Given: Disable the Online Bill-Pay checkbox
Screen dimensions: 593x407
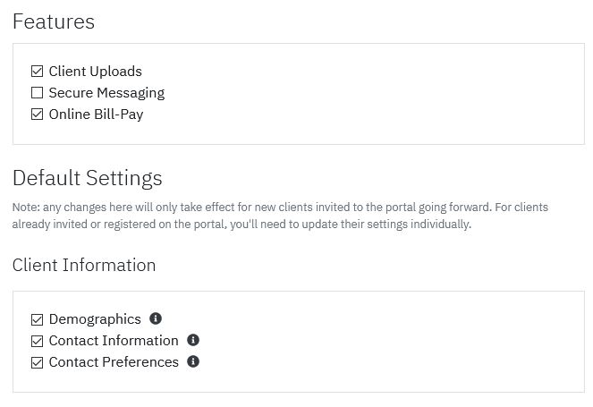Looking at the screenshot, I should (x=37, y=114).
